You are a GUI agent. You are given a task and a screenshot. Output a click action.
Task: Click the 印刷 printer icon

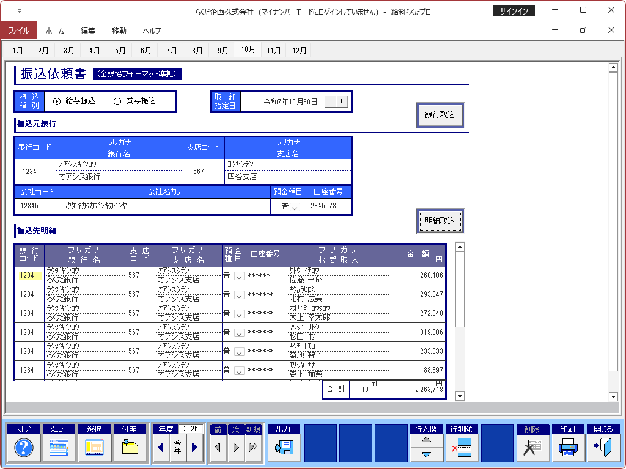[567, 448]
